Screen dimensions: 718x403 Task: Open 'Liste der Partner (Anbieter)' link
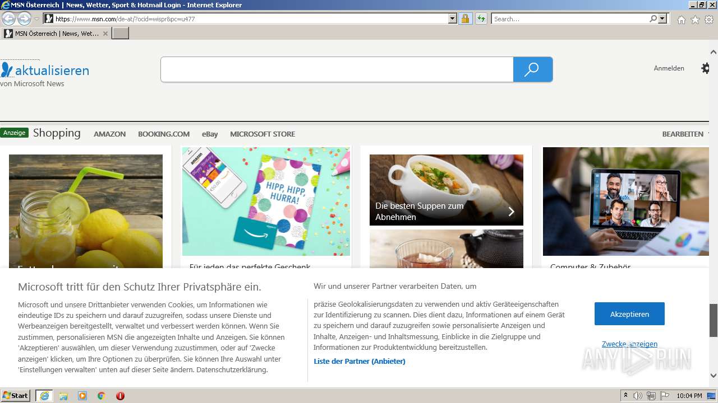pos(360,362)
